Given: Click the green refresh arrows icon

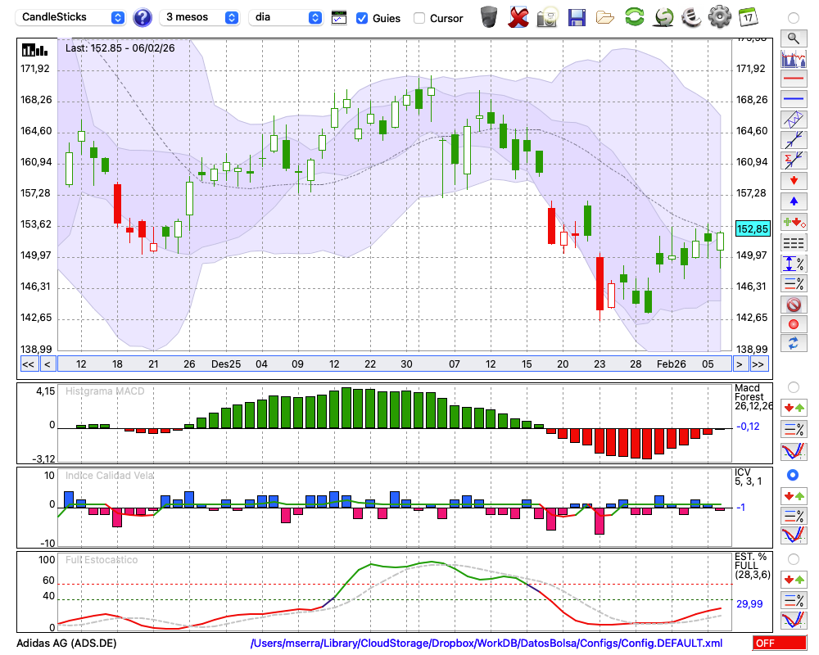Looking at the screenshot, I should [x=634, y=17].
